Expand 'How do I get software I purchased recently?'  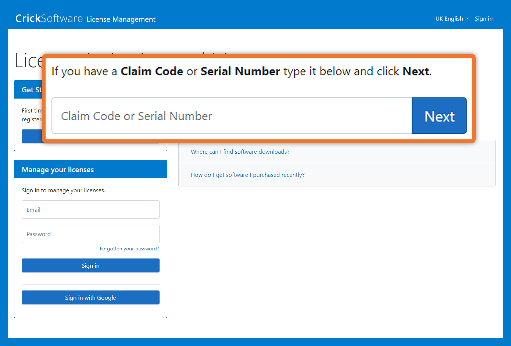[247, 175]
